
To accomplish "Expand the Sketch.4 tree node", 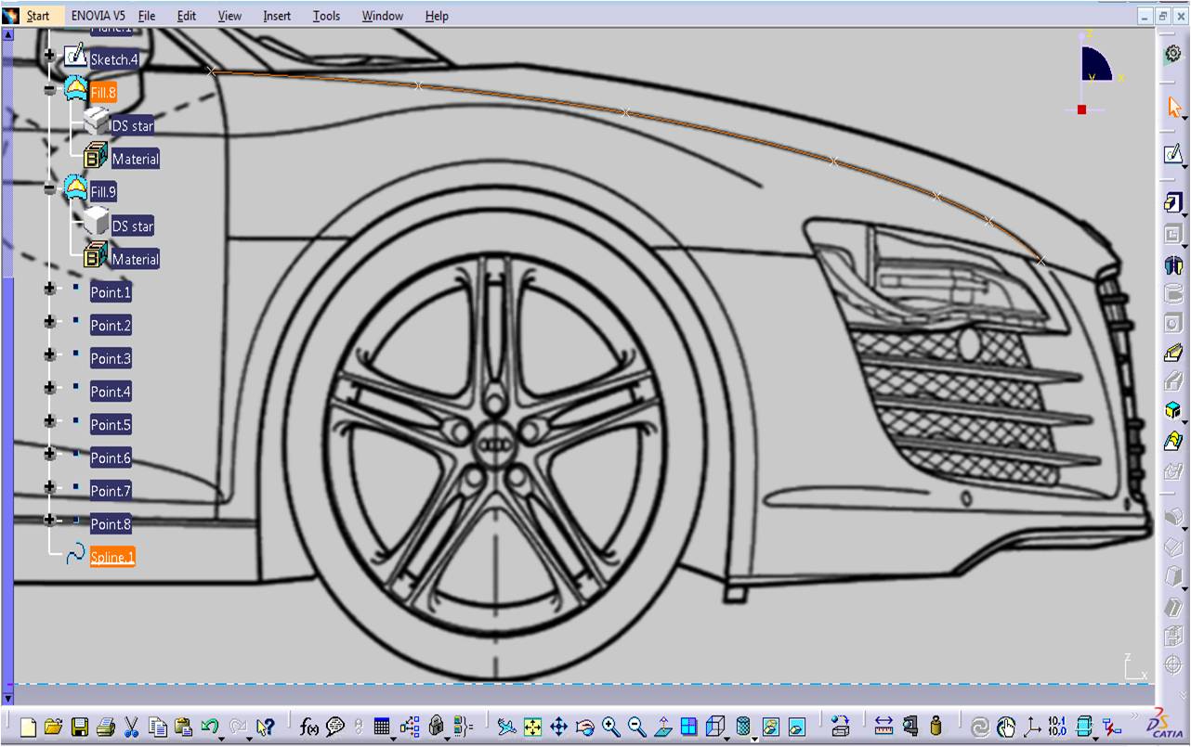I will pyautogui.click(x=50, y=56).
